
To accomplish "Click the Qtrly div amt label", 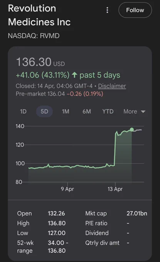I will [x=102, y=243].
